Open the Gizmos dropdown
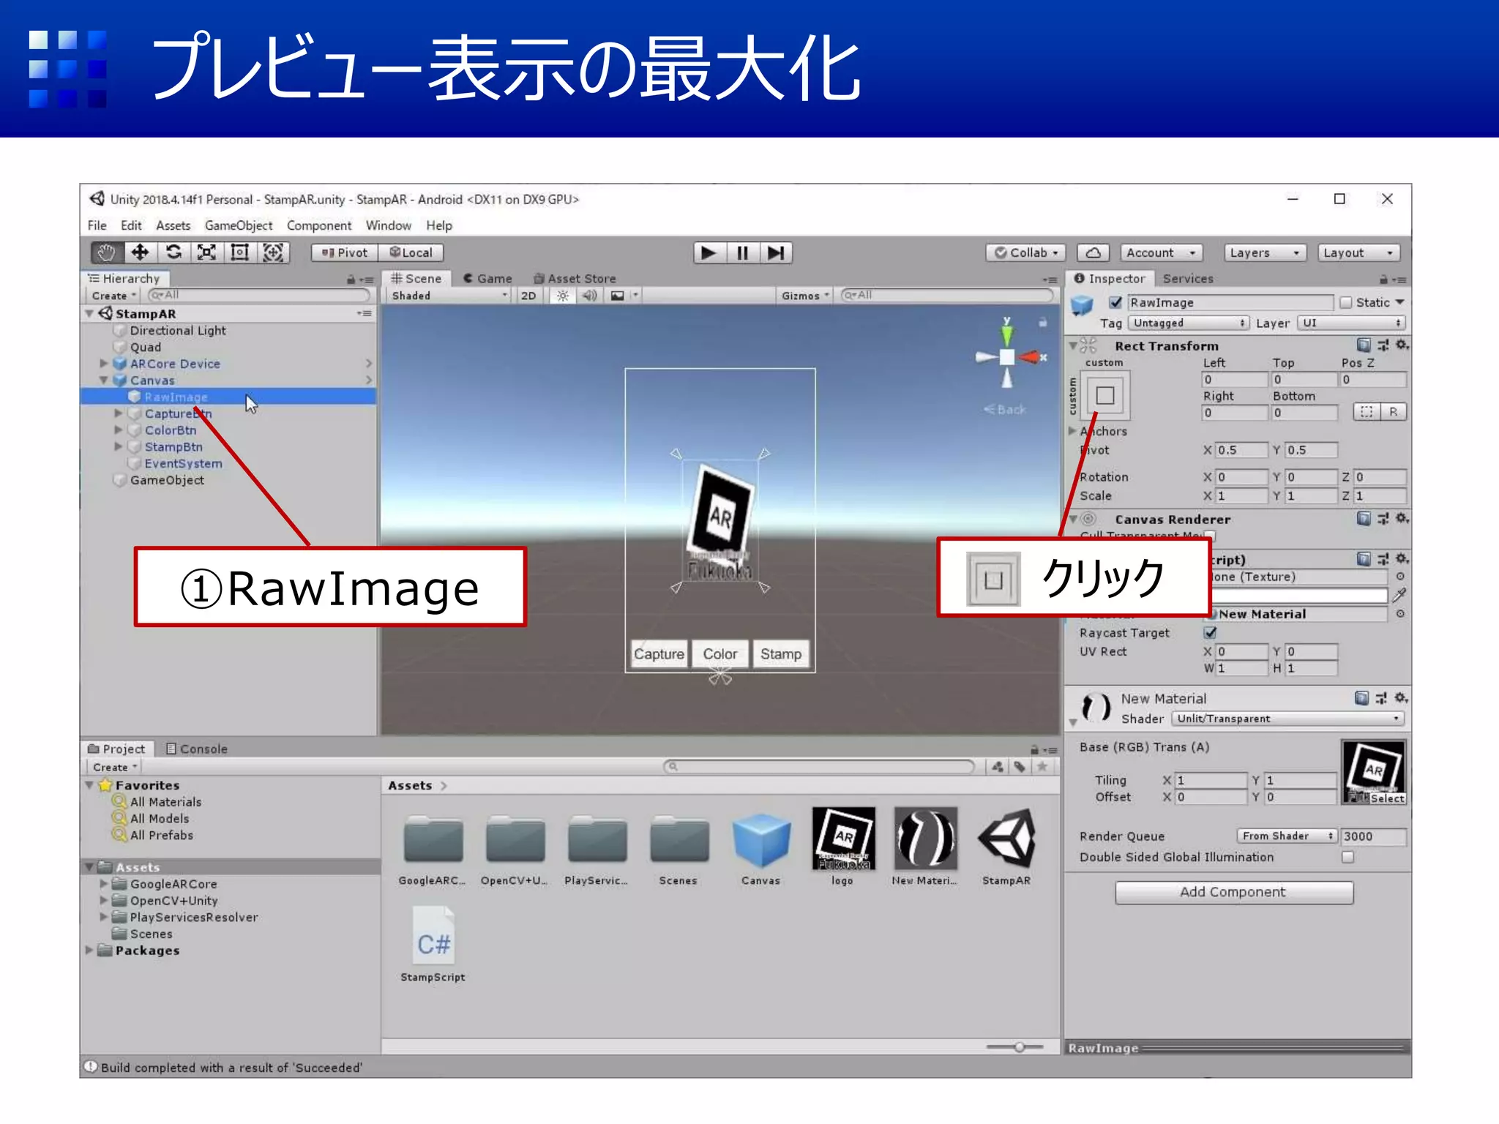The width and height of the screenshot is (1499, 1124). 805,296
